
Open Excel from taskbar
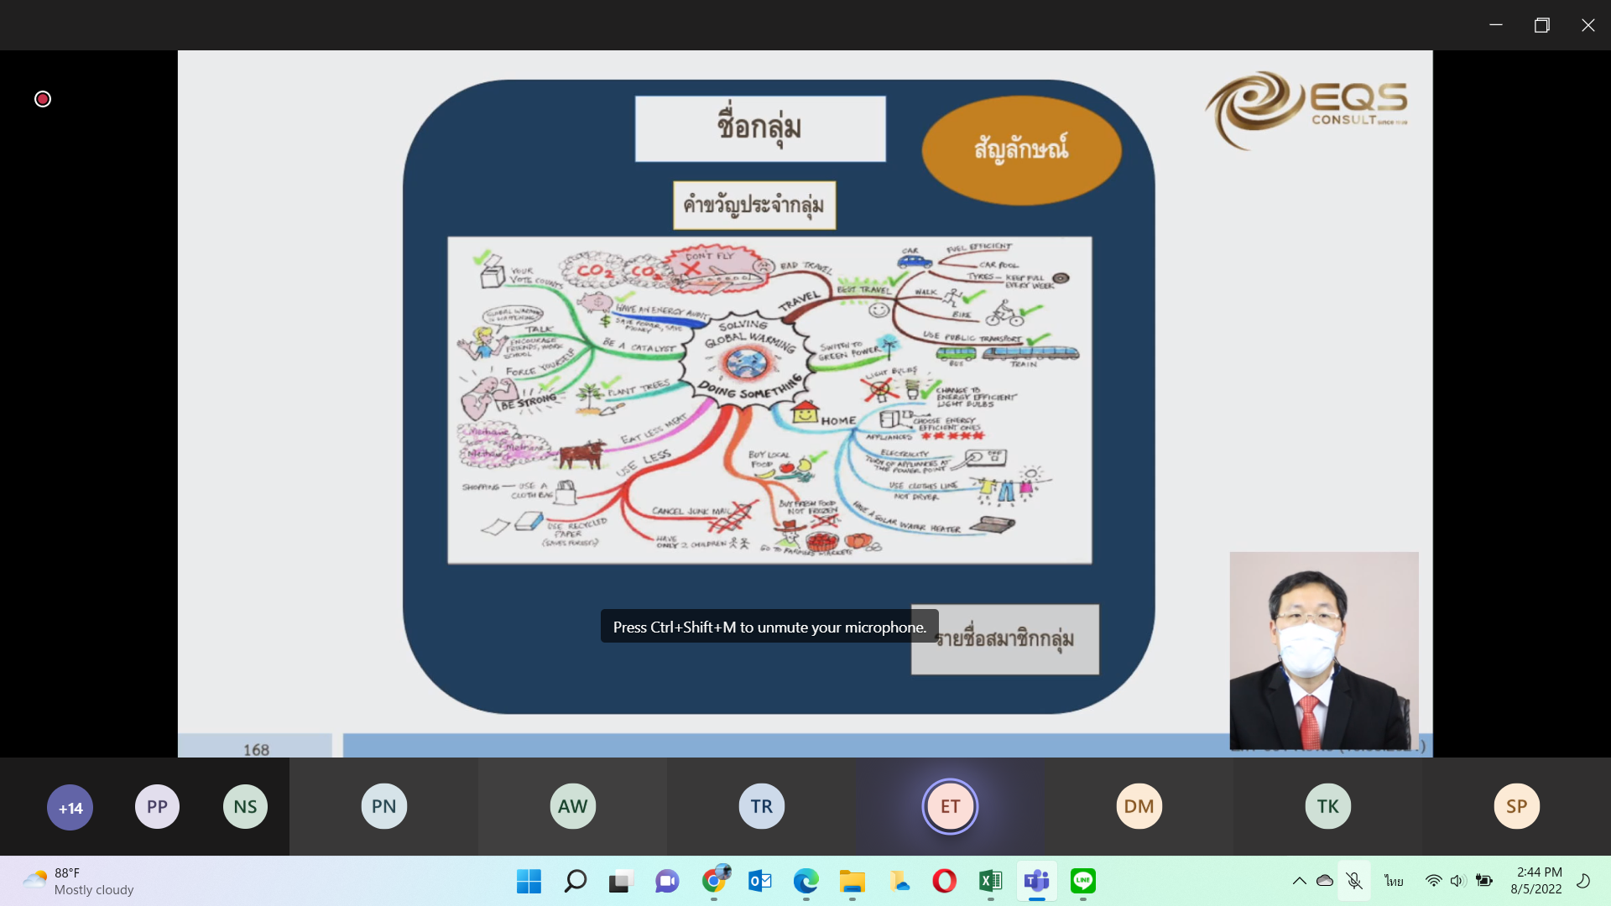click(x=990, y=881)
